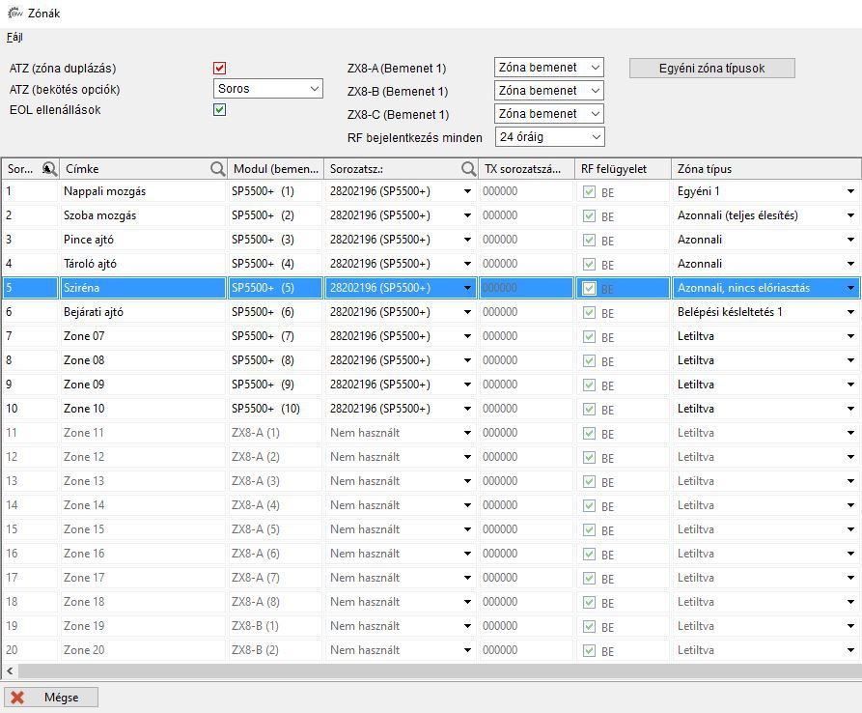
Task: Sort by RF felügyelet column header
Action: 623,169
